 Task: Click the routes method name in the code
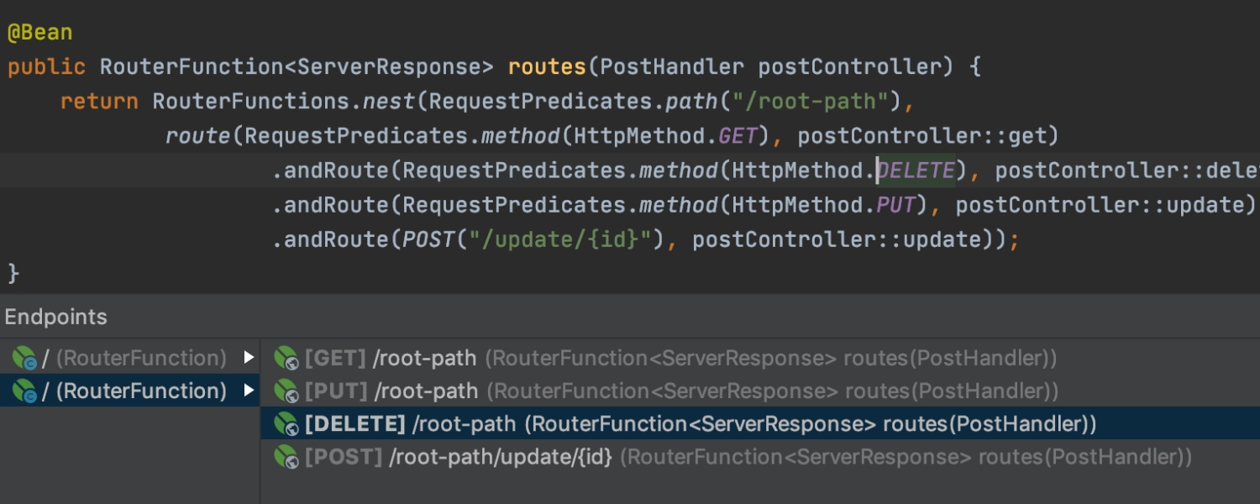(x=548, y=67)
